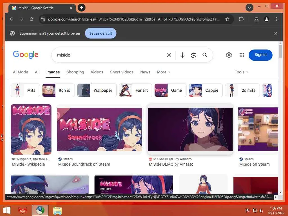Open Action Center flag tray icon
288x216 pixels.
(x=248, y=210)
